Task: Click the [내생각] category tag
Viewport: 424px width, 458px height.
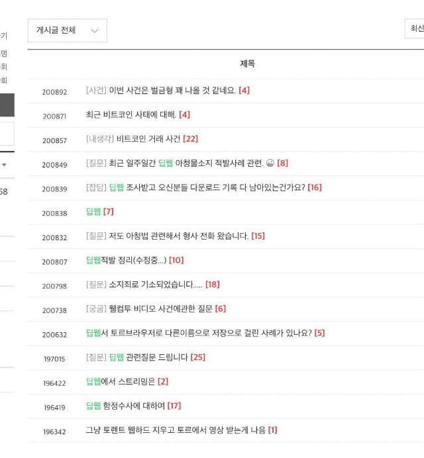Action: tap(100, 139)
